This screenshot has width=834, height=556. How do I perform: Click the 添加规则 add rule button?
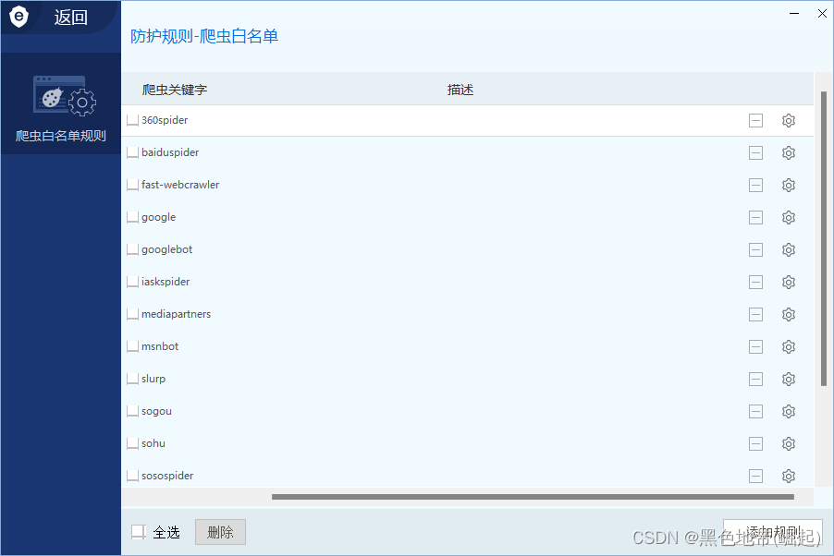click(773, 532)
